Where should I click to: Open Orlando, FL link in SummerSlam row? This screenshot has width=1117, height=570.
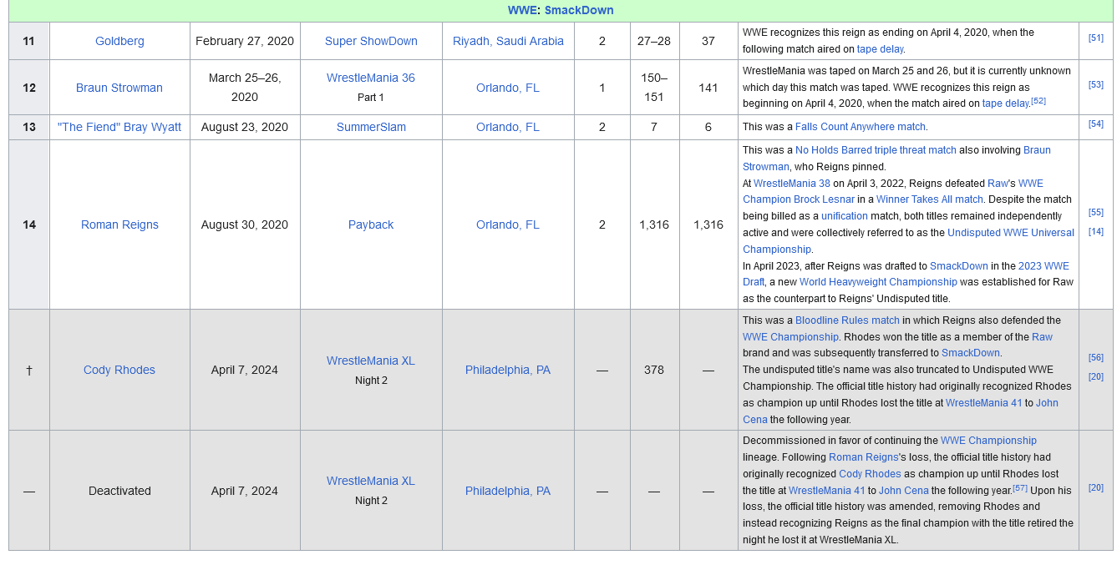pyautogui.click(x=508, y=127)
